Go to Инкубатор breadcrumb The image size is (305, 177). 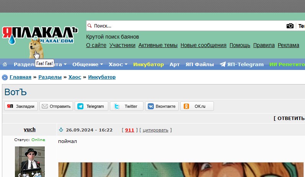pyautogui.click(x=102, y=77)
